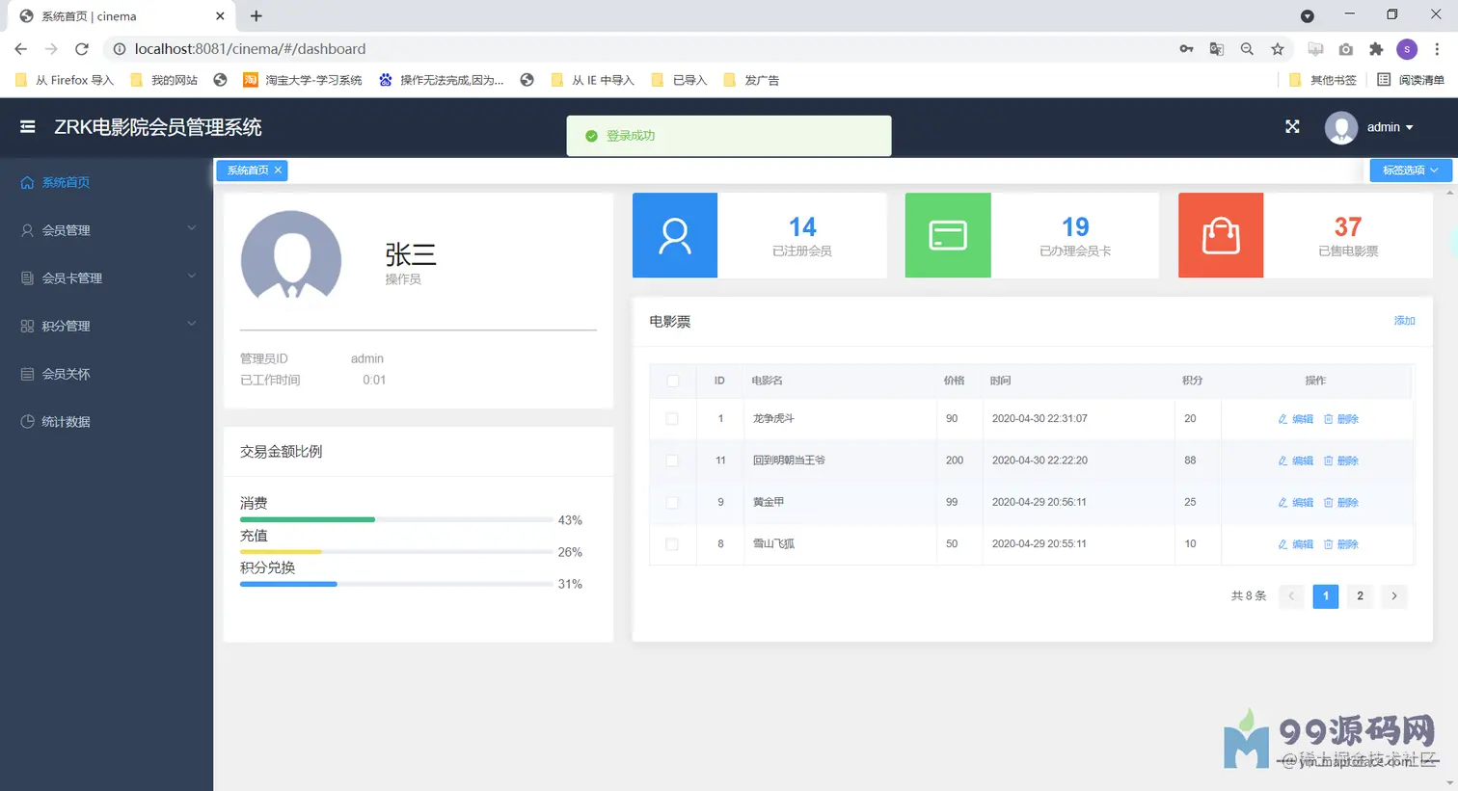The image size is (1458, 791).
Task: Click the 登录成功 notification message
Action: tap(729, 136)
